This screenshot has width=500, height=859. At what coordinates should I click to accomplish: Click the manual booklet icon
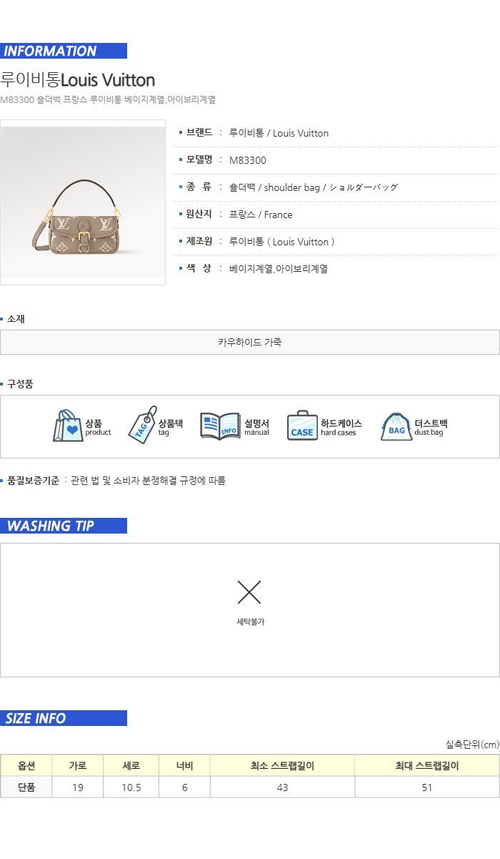pyautogui.click(x=220, y=426)
